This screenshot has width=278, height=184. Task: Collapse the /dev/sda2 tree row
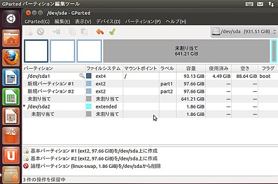(24, 106)
